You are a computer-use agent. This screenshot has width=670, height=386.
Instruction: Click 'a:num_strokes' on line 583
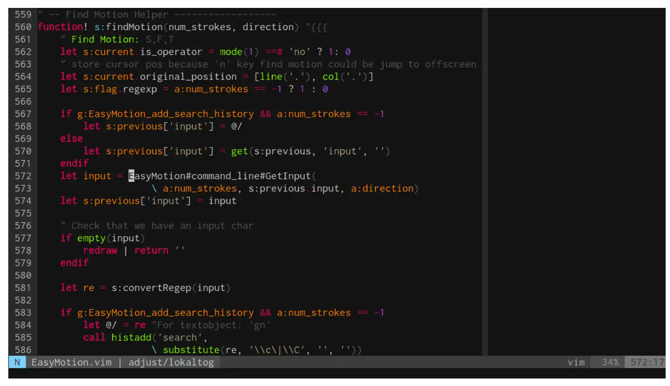[314, 313]
